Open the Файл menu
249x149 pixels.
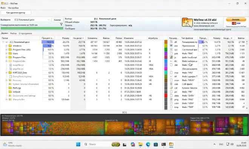point(3,8)
